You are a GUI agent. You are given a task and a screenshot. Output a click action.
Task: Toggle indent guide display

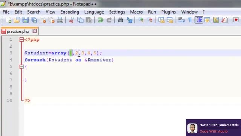(x=199, y=20)
